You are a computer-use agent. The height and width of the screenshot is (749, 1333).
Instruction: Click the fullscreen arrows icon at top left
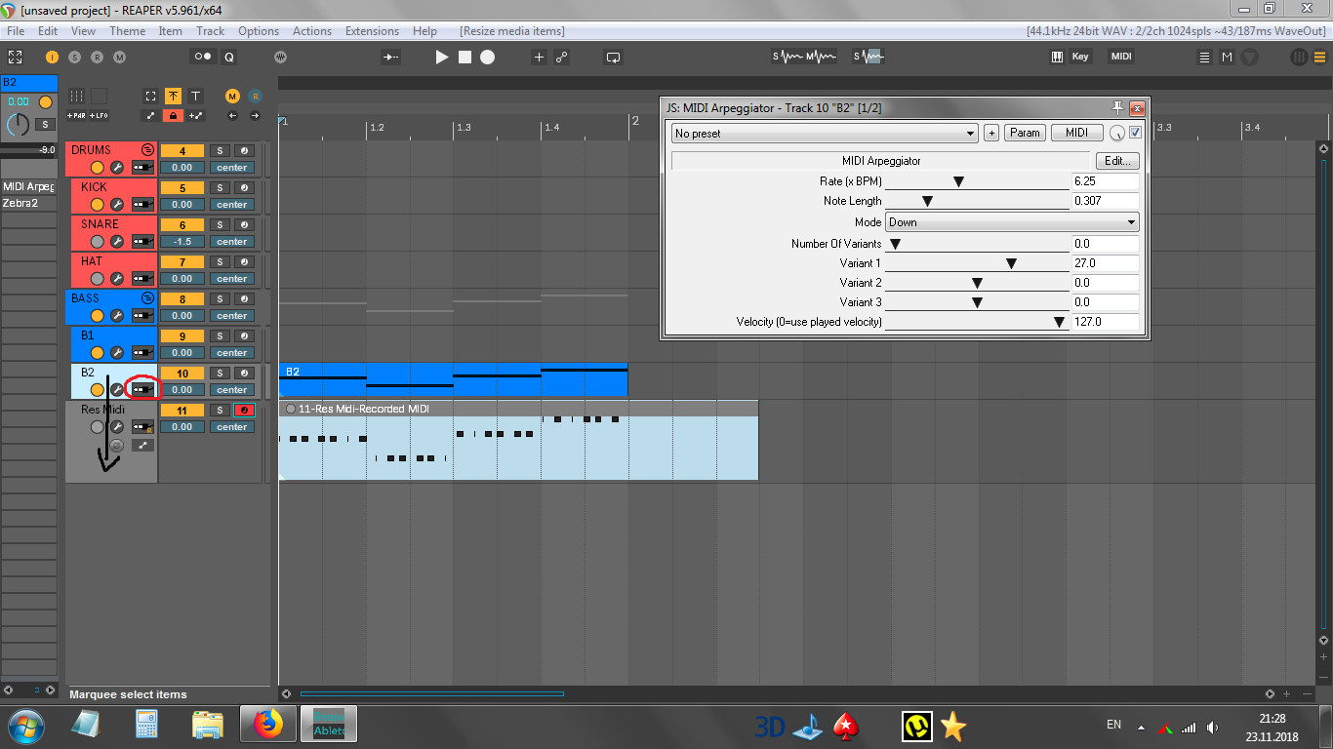pyautogui.click(x=15, y=58)
